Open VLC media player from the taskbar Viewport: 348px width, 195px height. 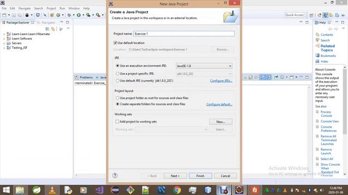click(x=52, y=190)
